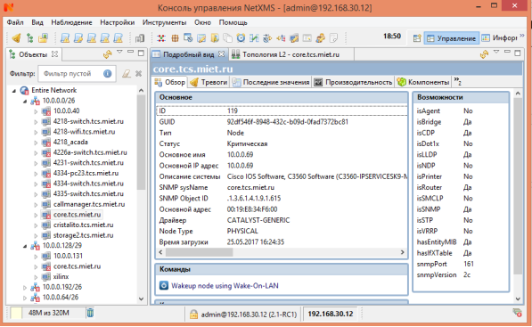Switch to the Компоненты tab
The image size is (532, 327).
[x=423, y=82]
